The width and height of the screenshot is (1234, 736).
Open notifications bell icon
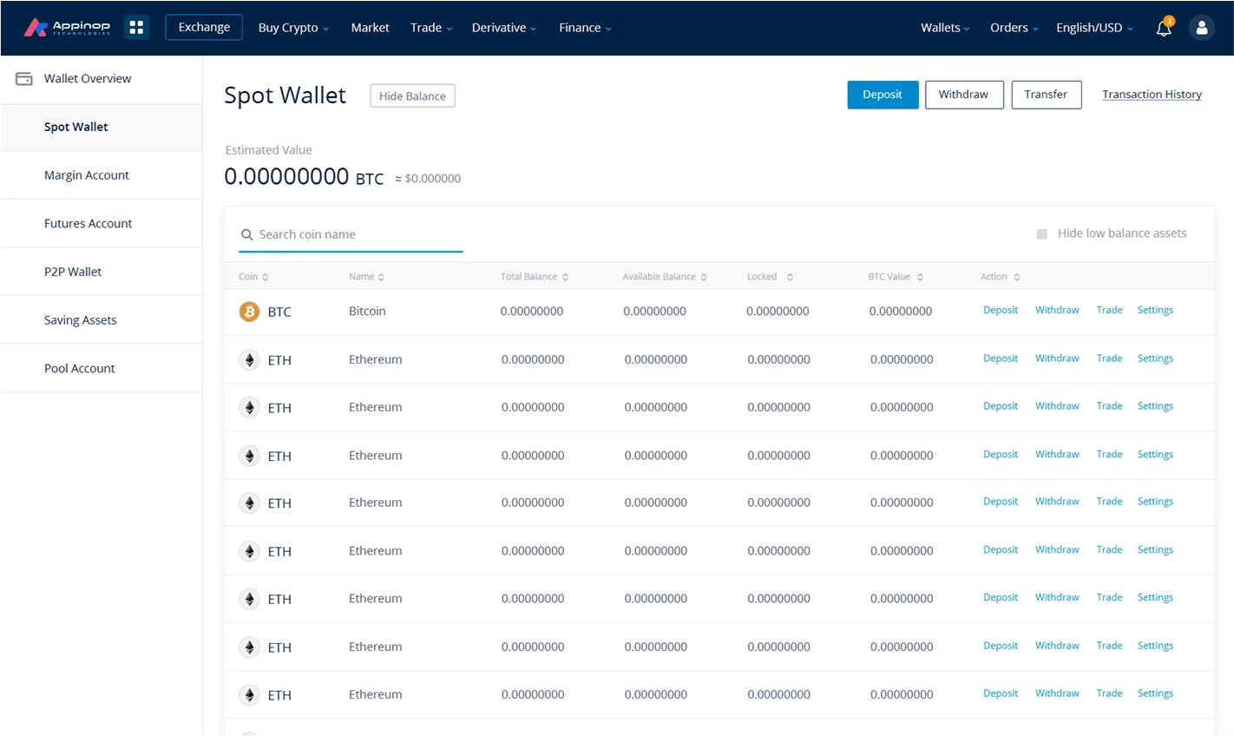(x=1163, y=29)
